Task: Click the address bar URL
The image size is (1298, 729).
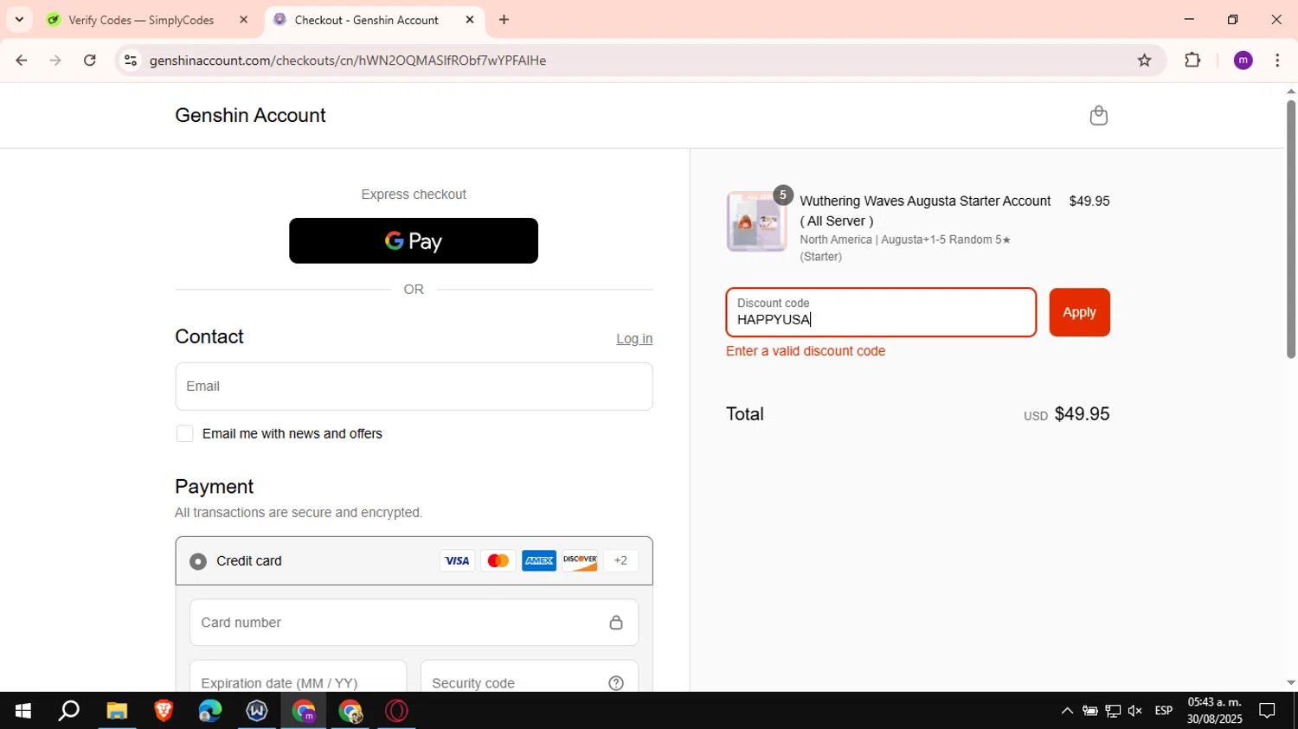Action: (347, 61)
